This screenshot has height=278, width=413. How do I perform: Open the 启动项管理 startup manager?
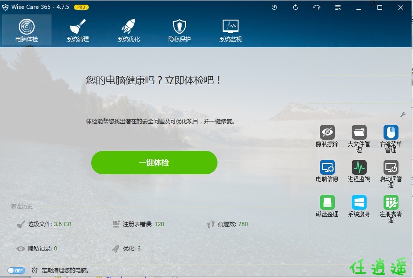391,174
